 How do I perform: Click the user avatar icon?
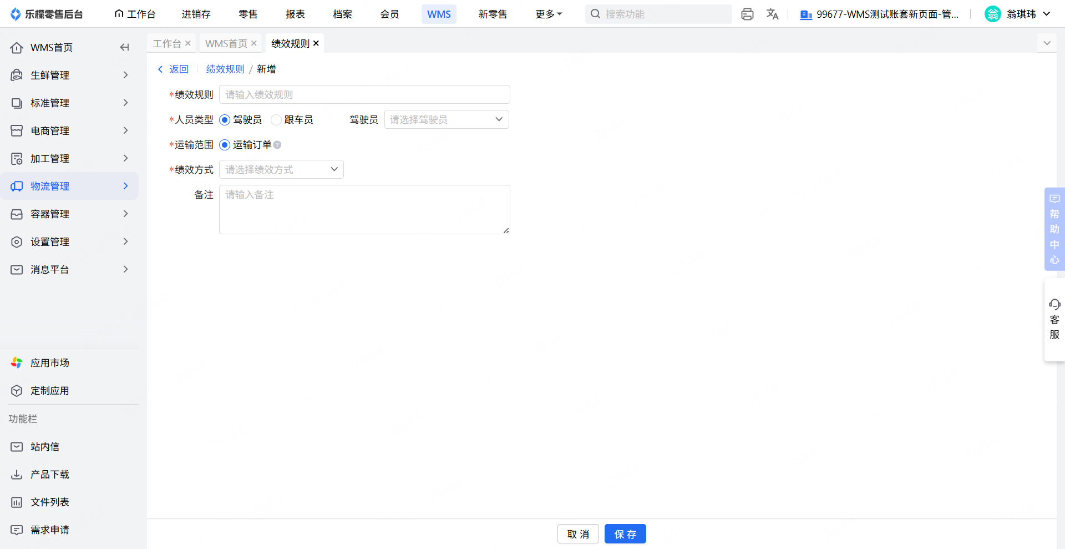click(992, 14)
